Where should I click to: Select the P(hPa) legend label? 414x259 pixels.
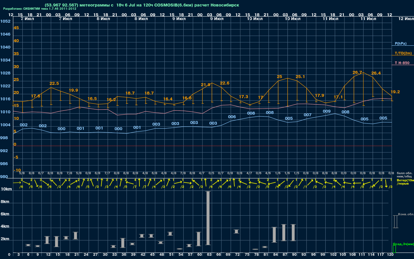(x=400, y=43)
